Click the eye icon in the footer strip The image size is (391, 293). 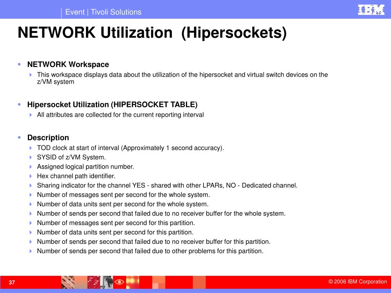(x=119, y=282)
